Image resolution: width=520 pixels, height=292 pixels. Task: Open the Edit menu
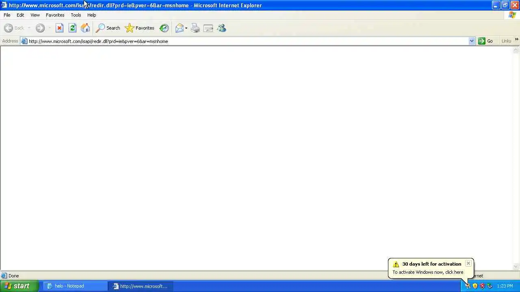coord(20,15)
